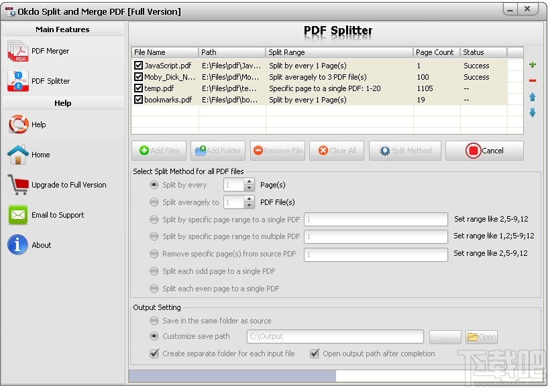The height and width of the screenshot is (387, 548).
Task: Disable Create separate folder for each input file
Action: (x=155, y=354)
